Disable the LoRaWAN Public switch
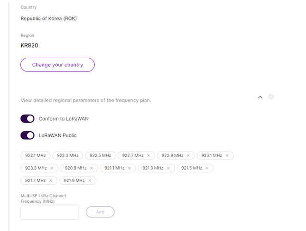306x231 pixels. (28, 135)
